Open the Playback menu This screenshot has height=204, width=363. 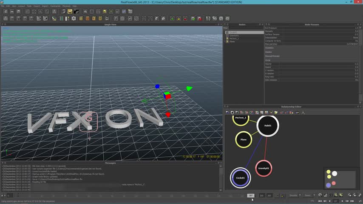[x=66, y=6]
